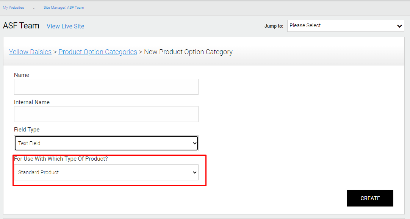
Task: Click the Field Type label
Action: tap(27, 129)
